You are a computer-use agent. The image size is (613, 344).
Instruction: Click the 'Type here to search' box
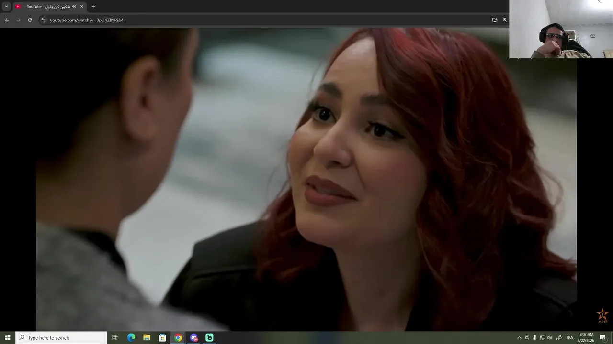point(61,338)
